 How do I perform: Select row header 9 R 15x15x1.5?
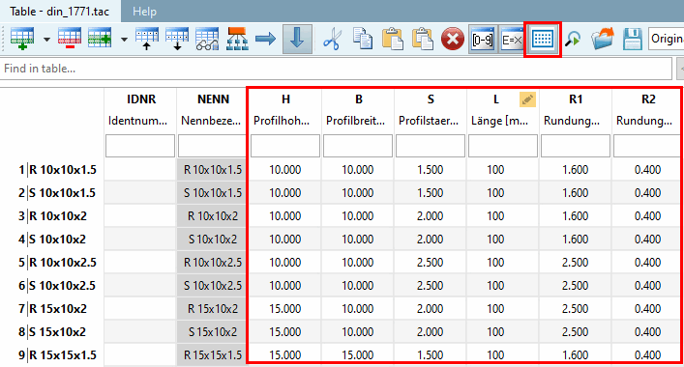52,355
